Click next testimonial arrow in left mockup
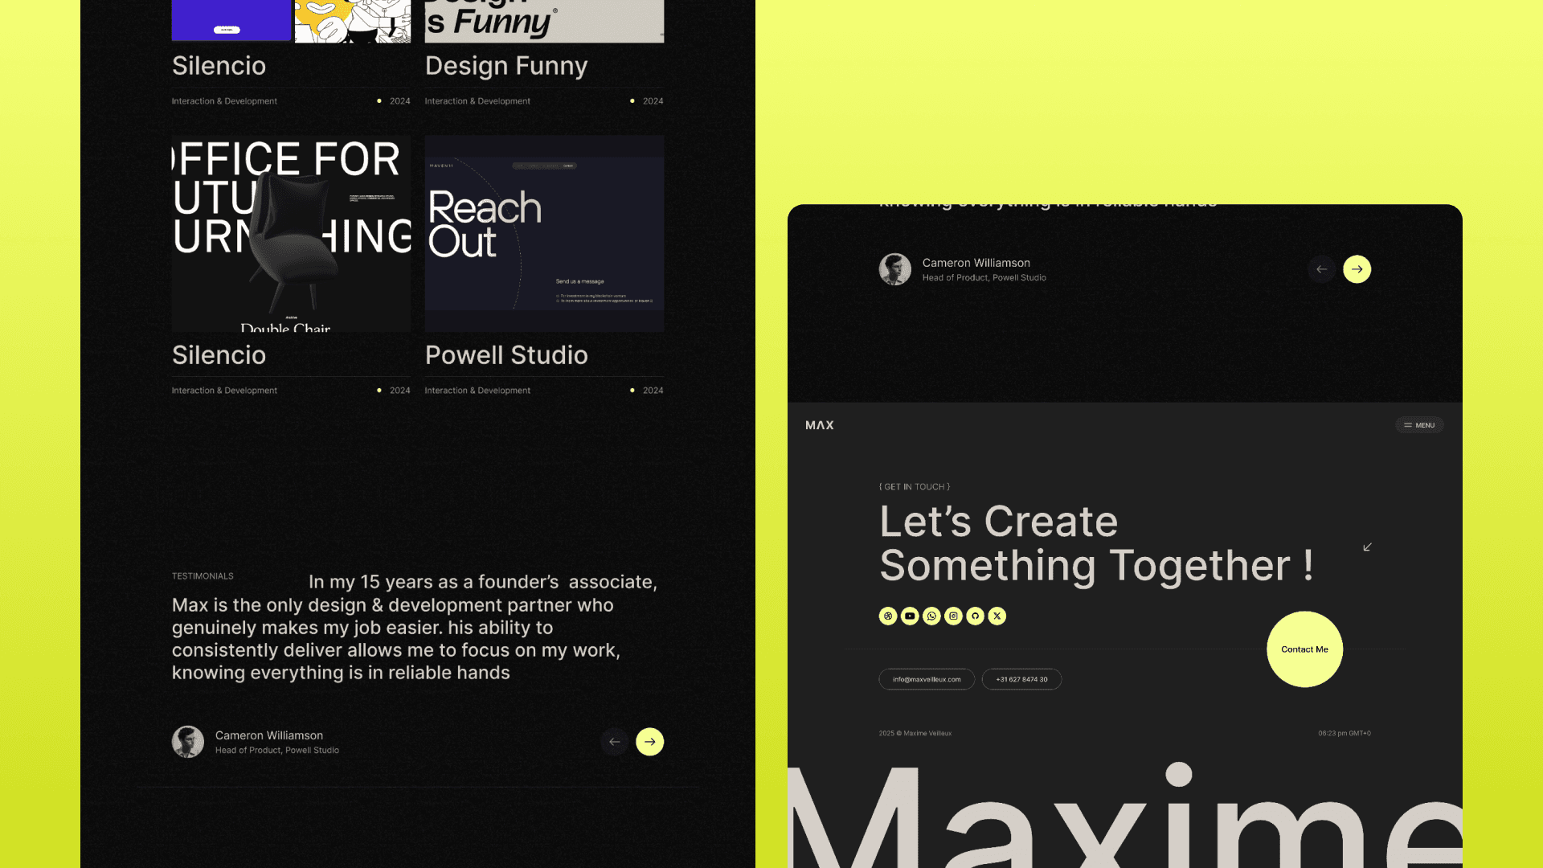Screen dimensions: 1543x868 tap(650, 742)
